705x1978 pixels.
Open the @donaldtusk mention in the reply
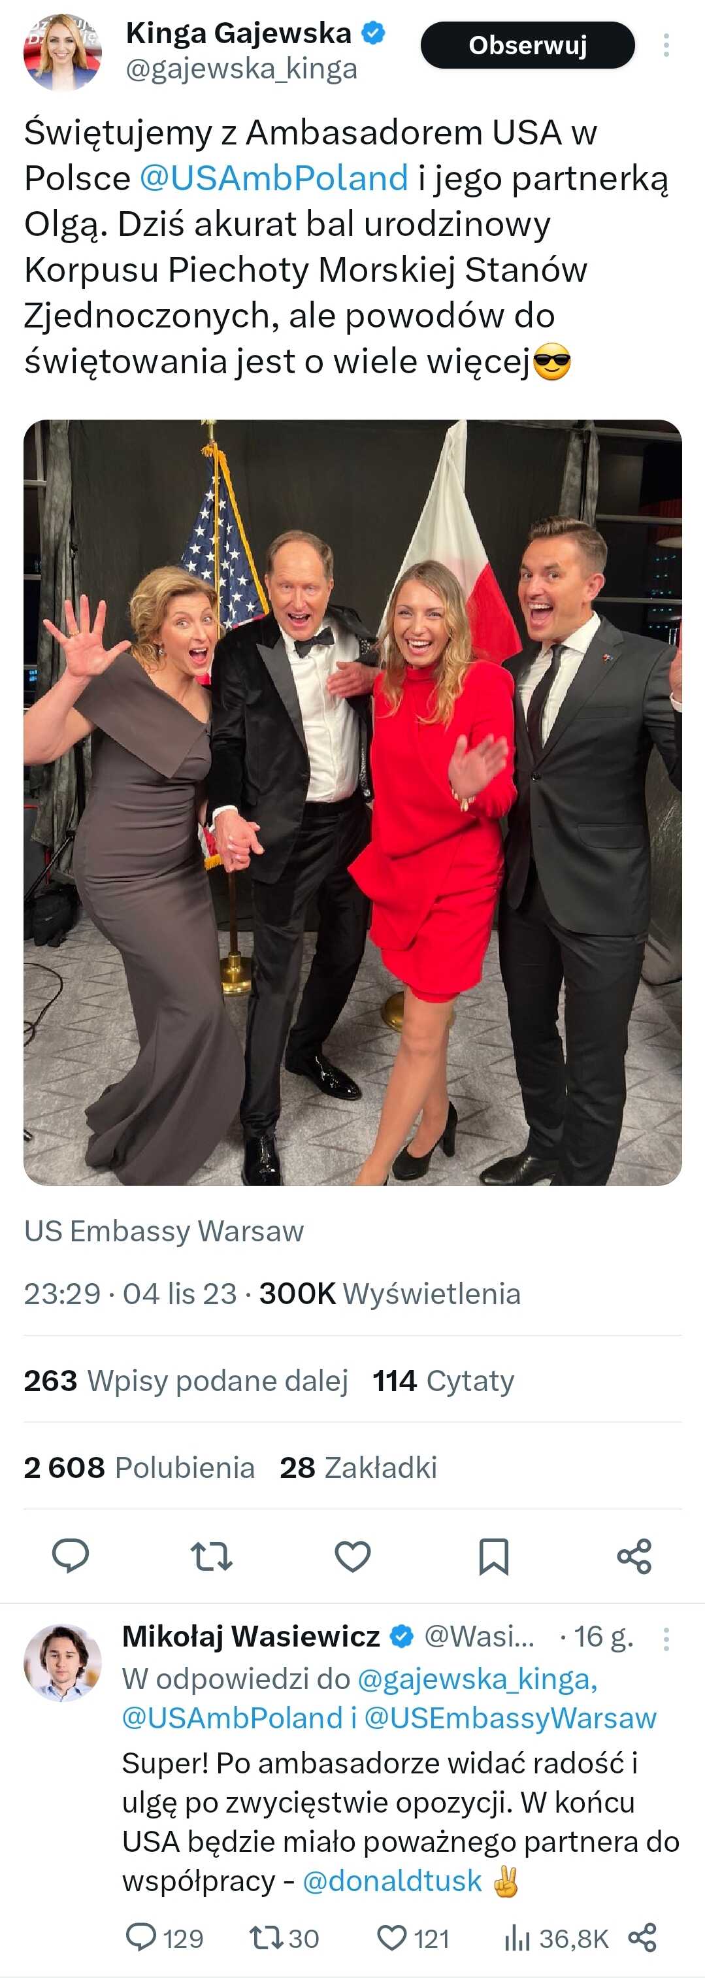coord(392,1881)
